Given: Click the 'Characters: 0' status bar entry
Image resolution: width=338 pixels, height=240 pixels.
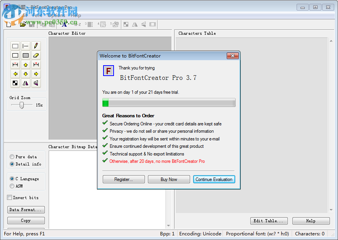Looking at the screenshot, I should point(310,234).
